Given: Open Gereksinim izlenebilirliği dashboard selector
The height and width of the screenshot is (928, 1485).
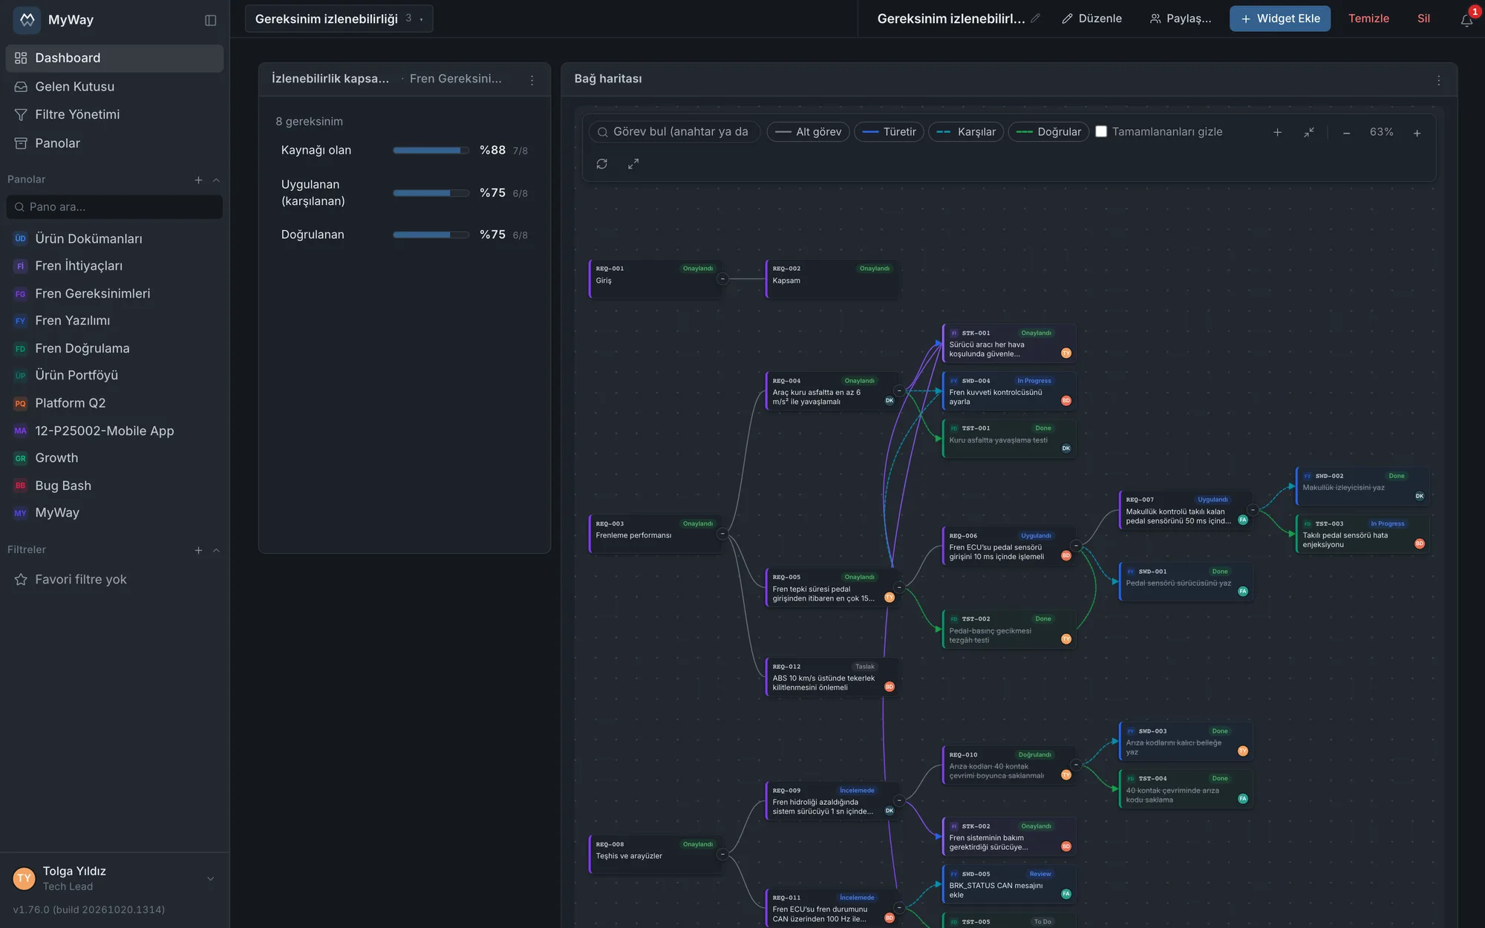Looking at the screenshot, I should coord(339,19).
